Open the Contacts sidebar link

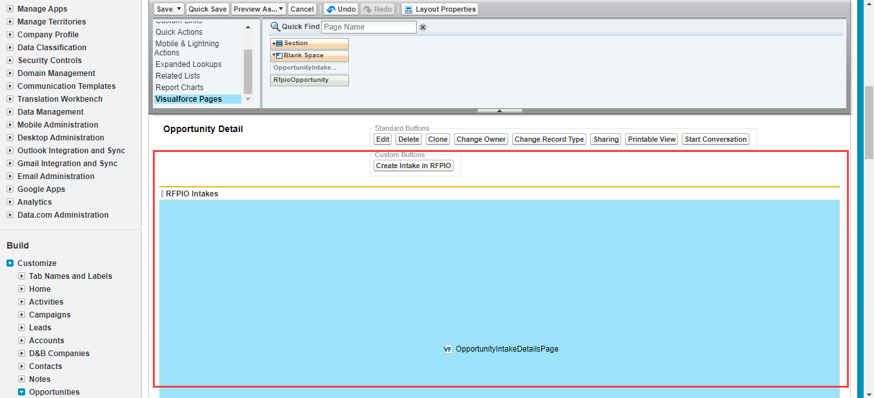coord(46,366)
